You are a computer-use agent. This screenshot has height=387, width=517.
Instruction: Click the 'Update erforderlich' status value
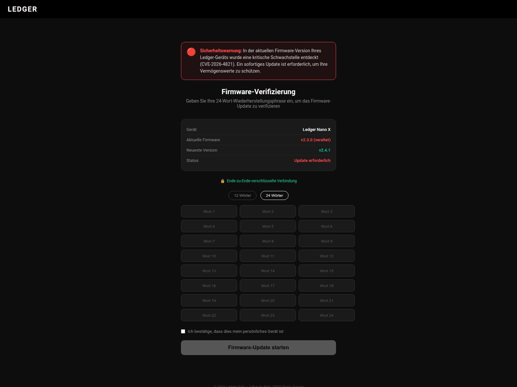[312, 161]
